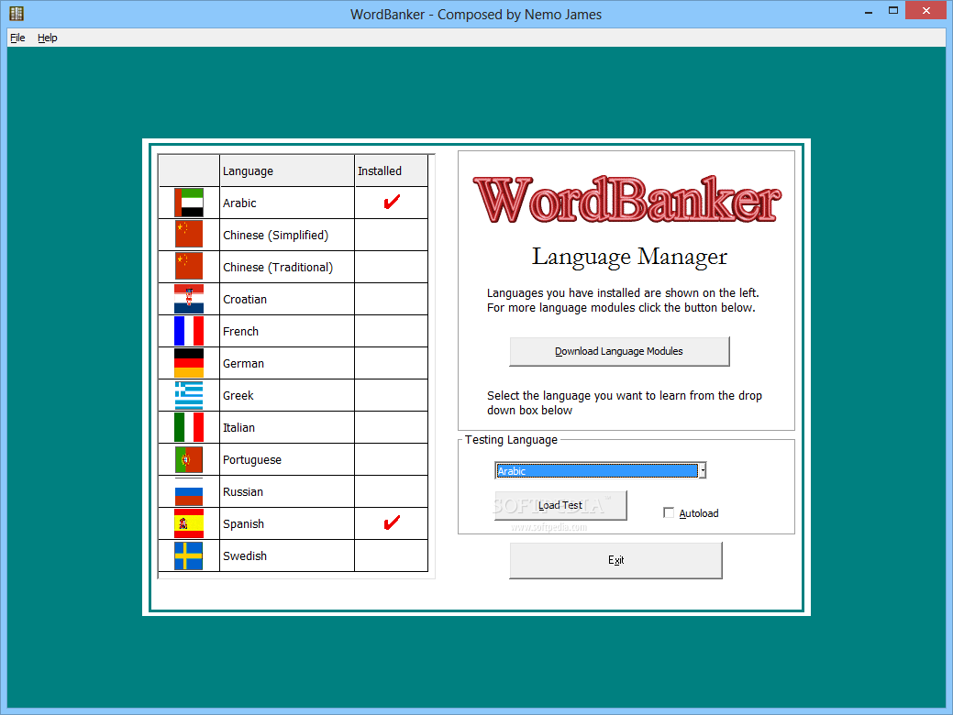The width and height of the screenshot is (953, 715).
Task: Select the French language name
Action: pyautogui.click(x=240, y=332)
